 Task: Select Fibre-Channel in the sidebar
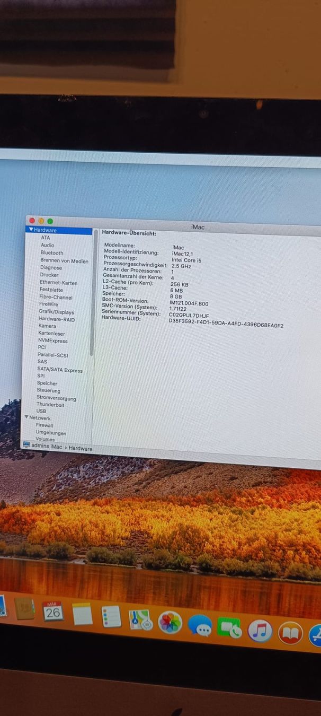click(56, 298)
